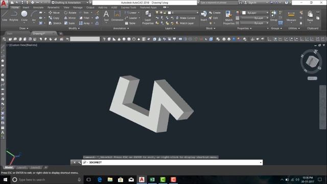
Task: Click the Move tool
Action: [54, 13]
